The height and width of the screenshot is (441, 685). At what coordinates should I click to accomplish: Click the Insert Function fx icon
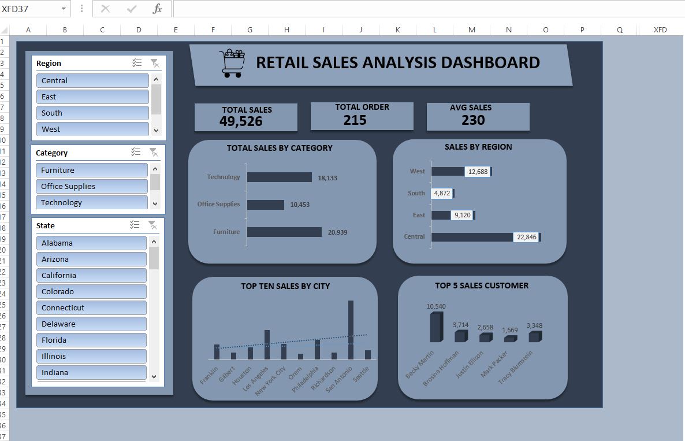157,9
